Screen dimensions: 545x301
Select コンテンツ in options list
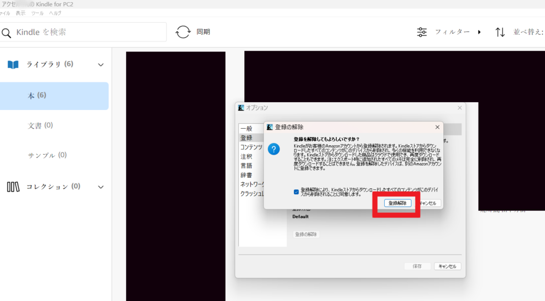251,147
